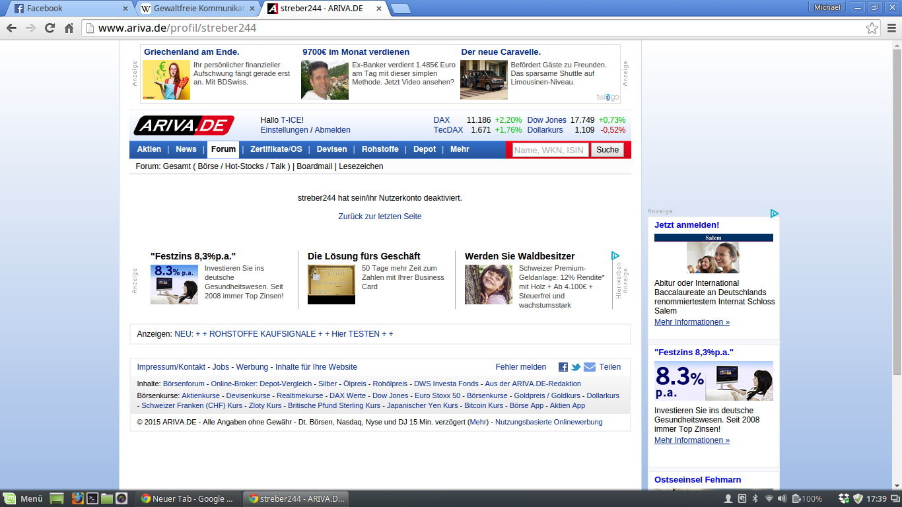This screenshot has width=902, height=507.
Task: Open the AdChoices icon above Salem ad
Action: (775, 213)
